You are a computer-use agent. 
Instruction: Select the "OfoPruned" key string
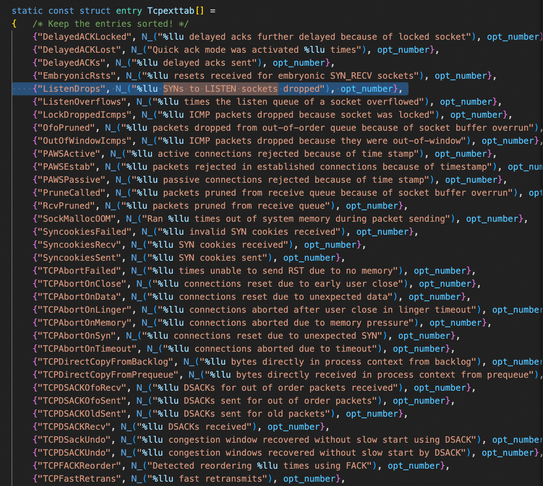pos(66,128)
